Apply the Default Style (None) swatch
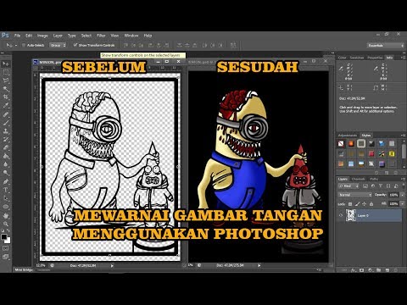407x305 pixels. [x=341, y=144]
